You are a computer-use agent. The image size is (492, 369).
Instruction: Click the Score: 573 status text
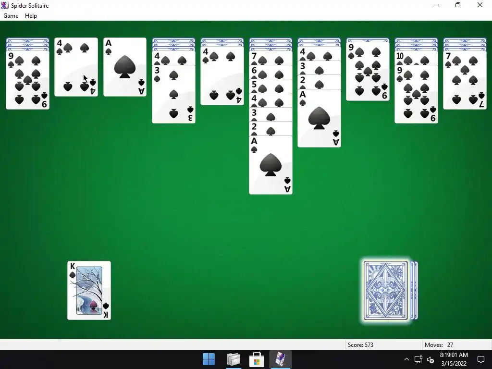(x=360, y=345)
